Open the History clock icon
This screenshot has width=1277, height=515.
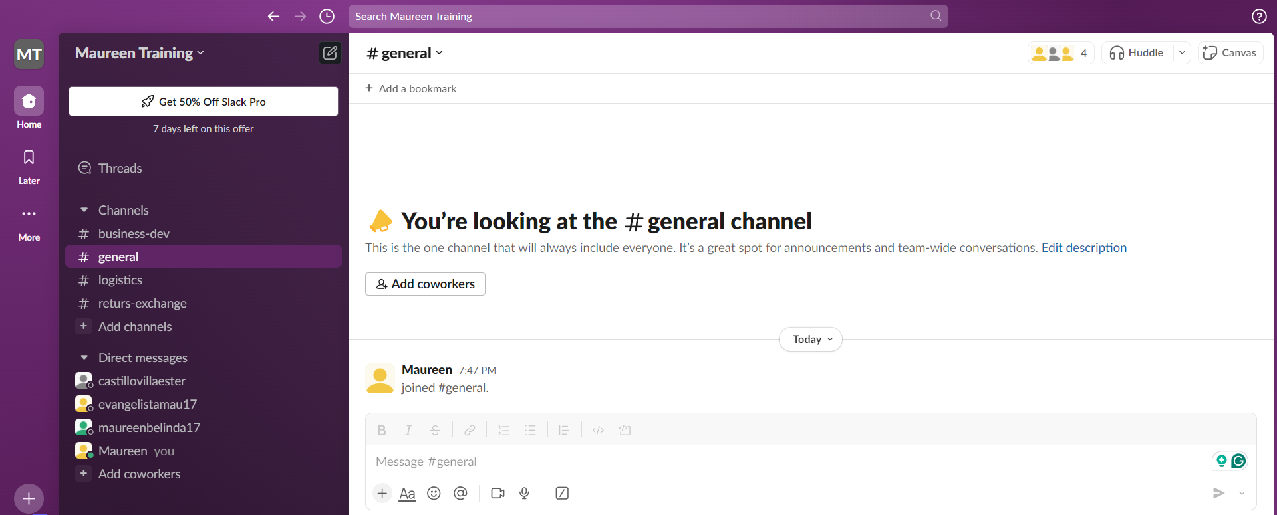[x=327, y=16]
